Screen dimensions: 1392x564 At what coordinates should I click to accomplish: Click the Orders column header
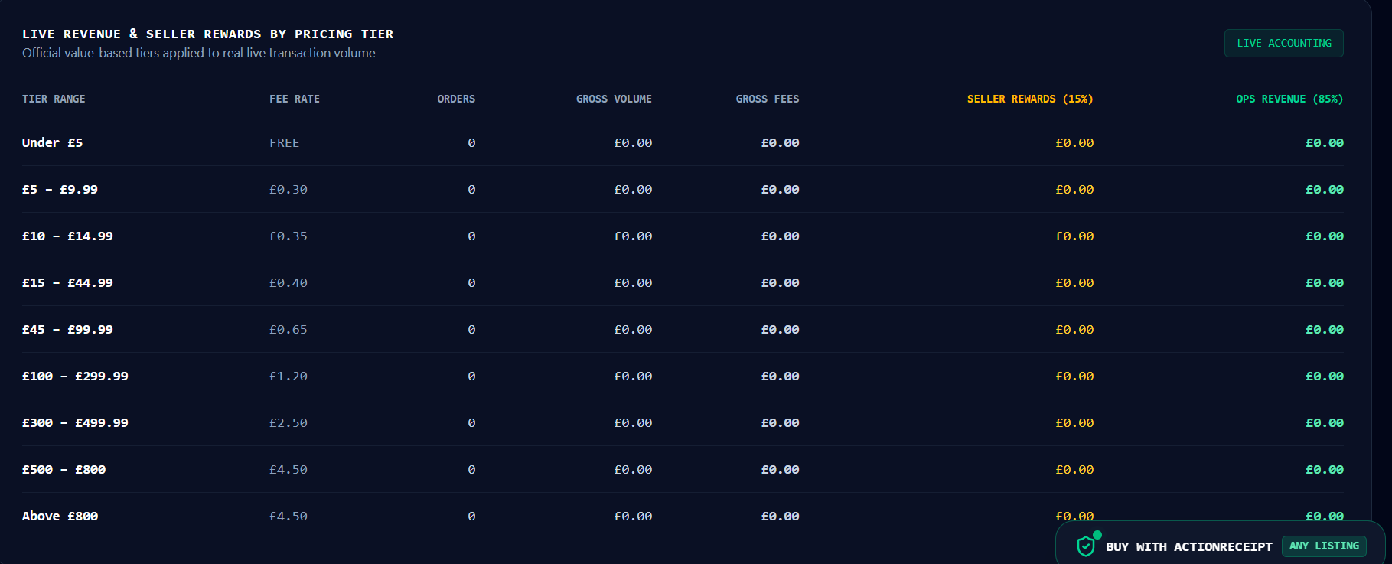tap(456, 99)
